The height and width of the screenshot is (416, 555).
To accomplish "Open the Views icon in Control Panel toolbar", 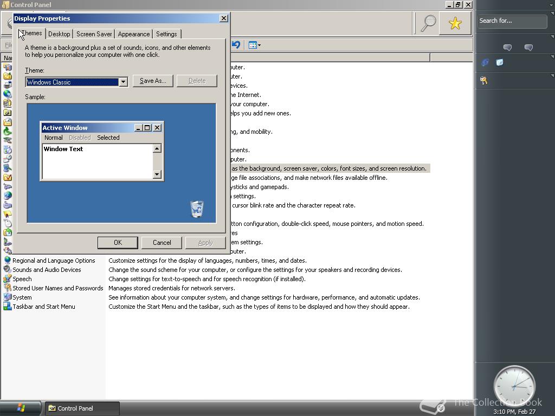I will point(253,45).
